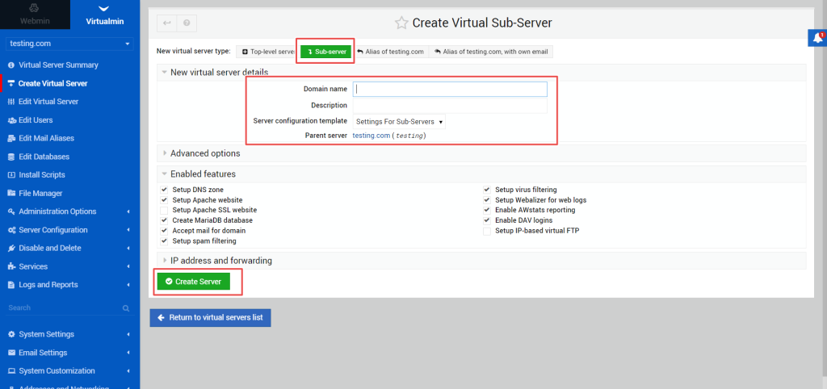Image resolution: width=827 pixels, height=389 pixels.
Task: Open the testing.com domain selector dropdown
Action: (69, 44)
